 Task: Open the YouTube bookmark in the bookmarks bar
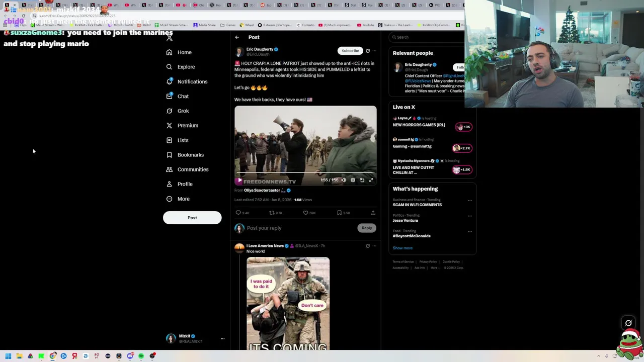366,25
